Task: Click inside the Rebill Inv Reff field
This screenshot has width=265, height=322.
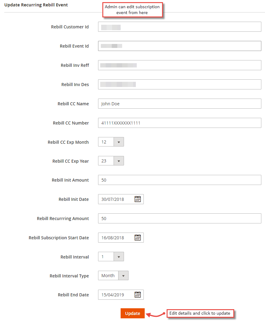Action: point(179,65)
